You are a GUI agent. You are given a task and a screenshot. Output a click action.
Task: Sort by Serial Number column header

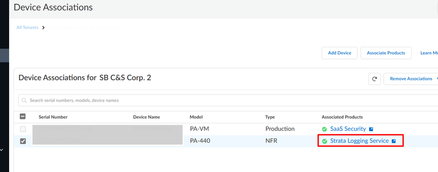click(x=53, y=117)
